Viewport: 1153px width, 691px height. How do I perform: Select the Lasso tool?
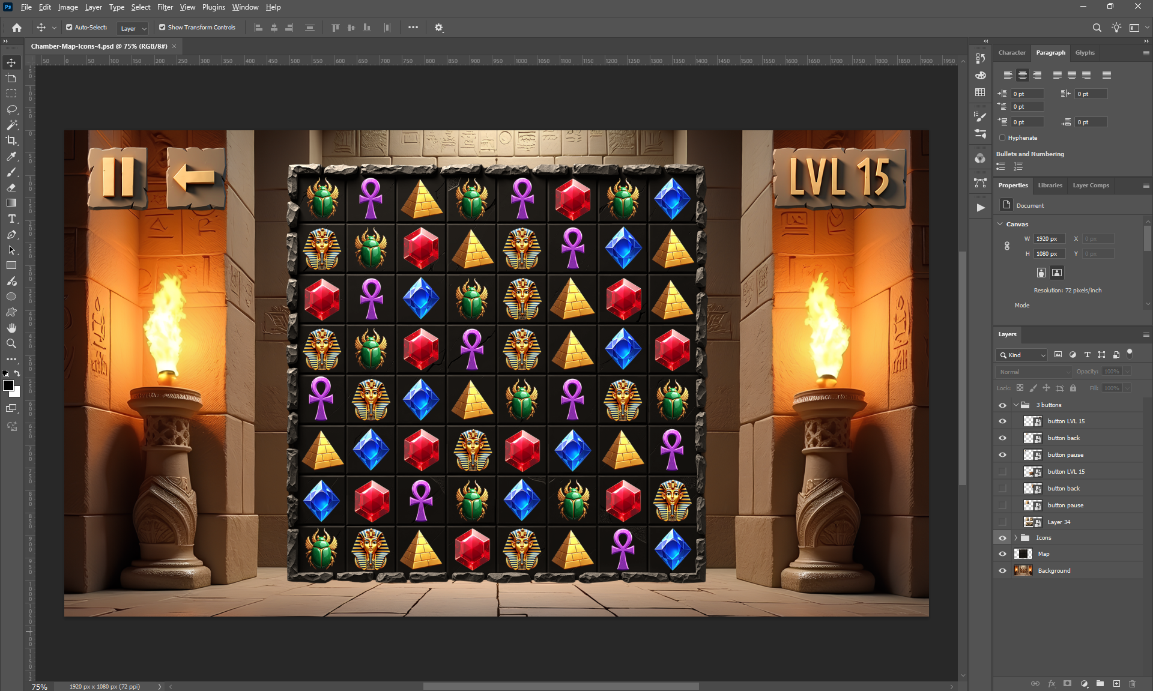tap(11, 109)
